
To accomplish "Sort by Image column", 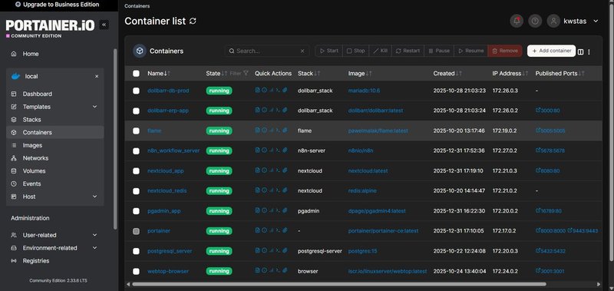I will tap(360, 73).
